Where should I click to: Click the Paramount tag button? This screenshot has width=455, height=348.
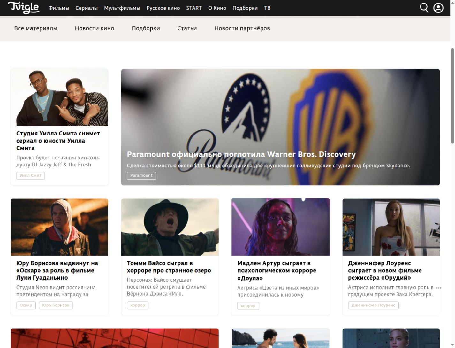tap(141, 175)
